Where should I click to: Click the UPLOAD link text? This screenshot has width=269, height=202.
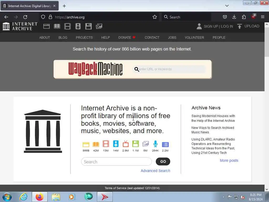pyautogui.click(x=252, y=26)
